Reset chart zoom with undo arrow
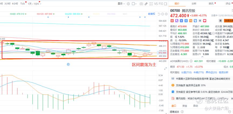Screen dimensions: 233x114 pyautogui.click(x=159, y=14)
